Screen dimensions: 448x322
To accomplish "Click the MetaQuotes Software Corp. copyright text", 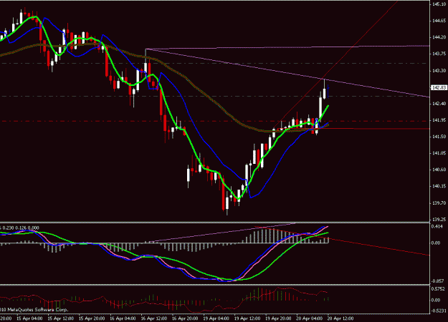I will click(x=34, y=309).
